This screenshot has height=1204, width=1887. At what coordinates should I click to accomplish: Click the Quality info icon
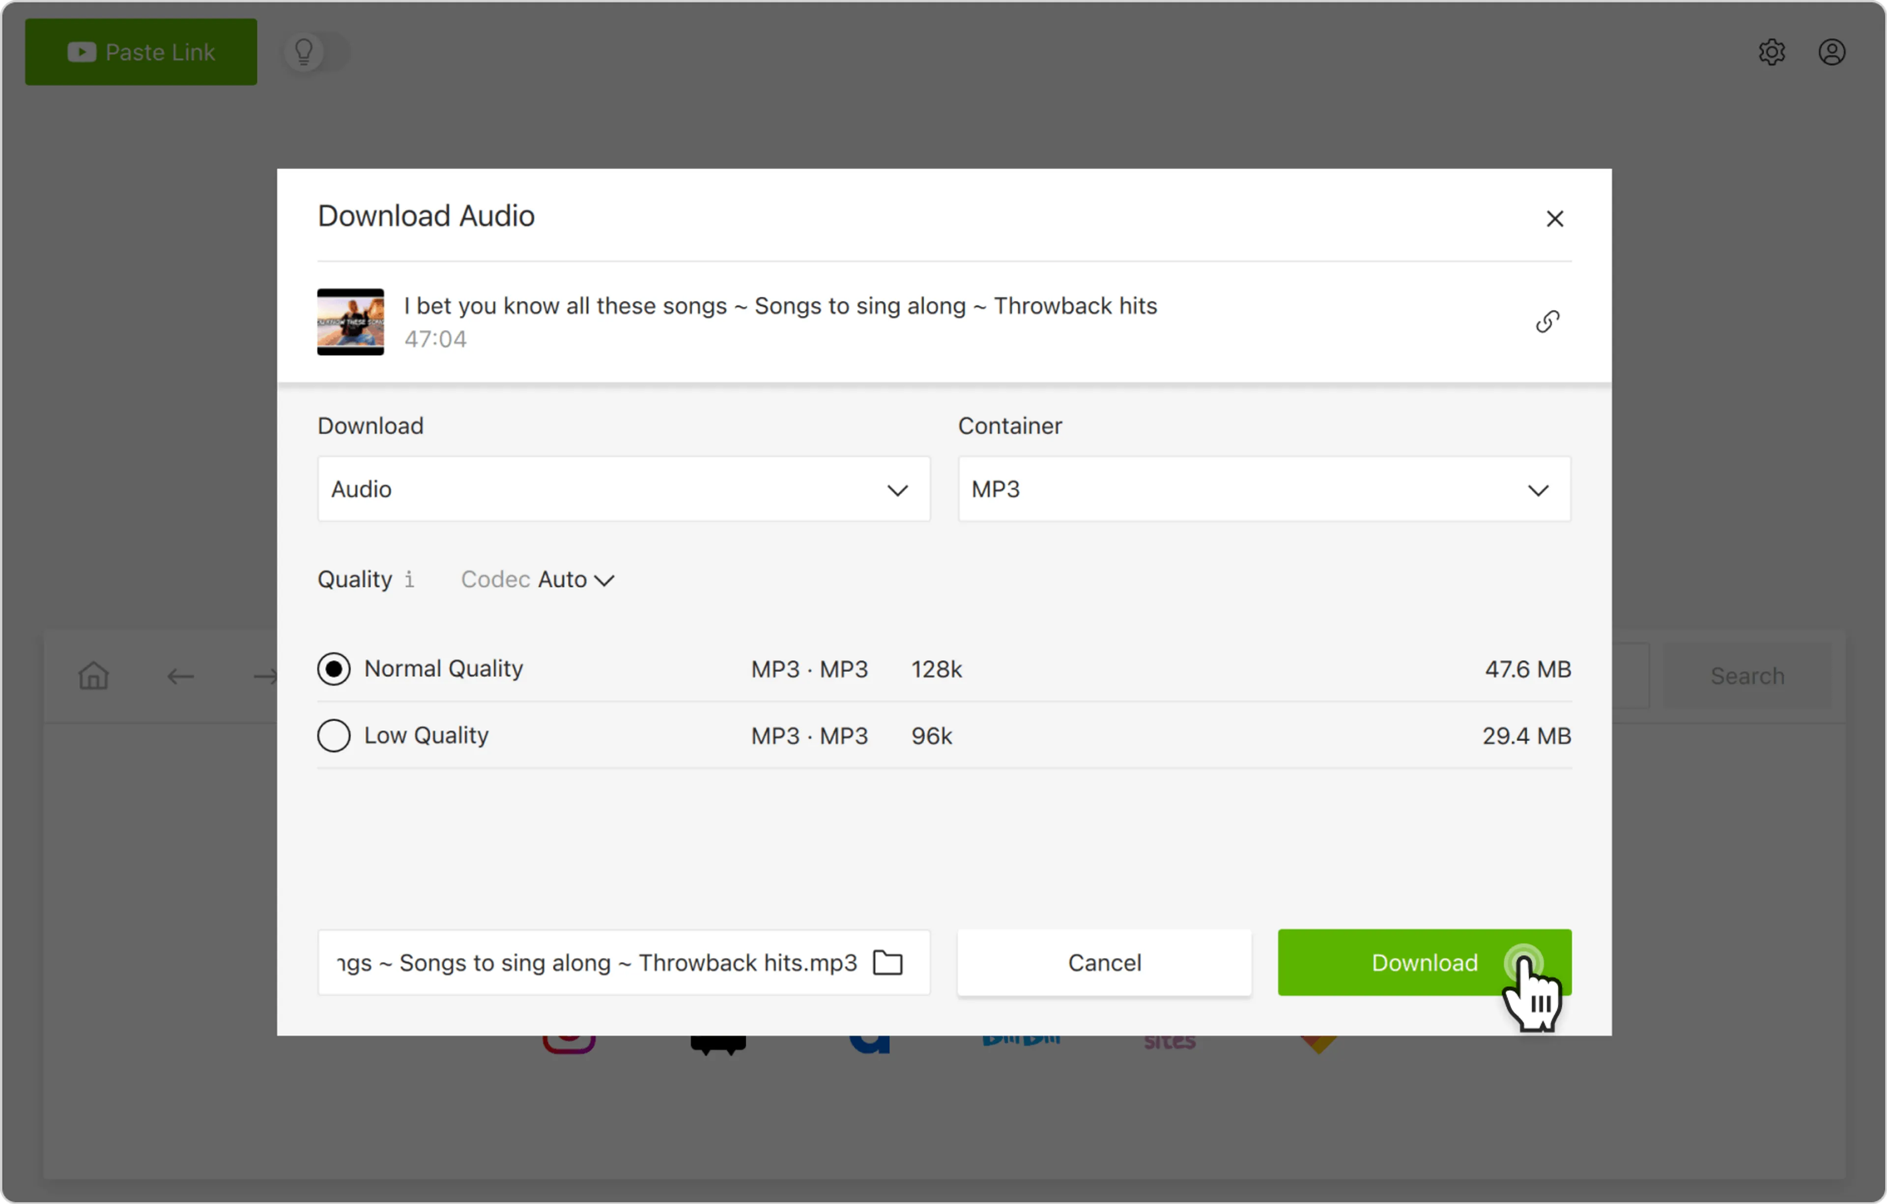(409, 580)
